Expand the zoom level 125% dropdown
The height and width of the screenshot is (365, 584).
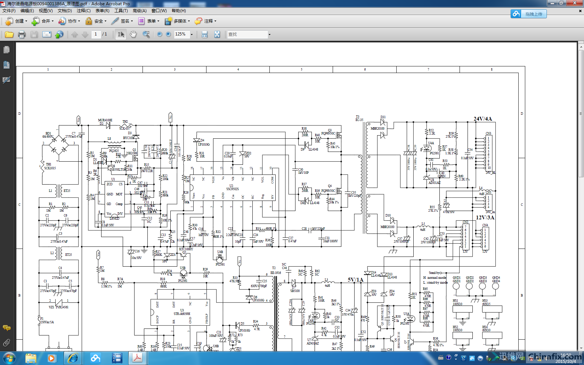pos(192,34)
